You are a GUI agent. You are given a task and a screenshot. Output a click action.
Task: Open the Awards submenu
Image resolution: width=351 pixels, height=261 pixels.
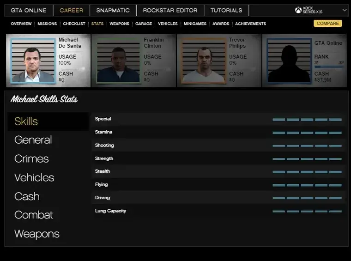(x=221, y=24)
